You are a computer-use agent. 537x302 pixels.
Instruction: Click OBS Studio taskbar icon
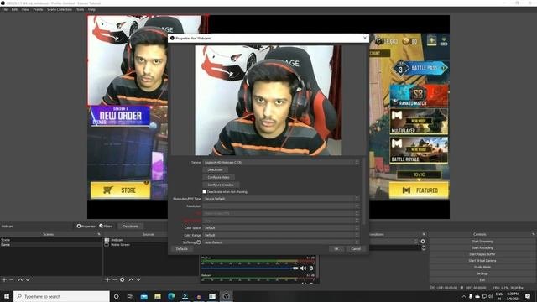click(226, 296)
